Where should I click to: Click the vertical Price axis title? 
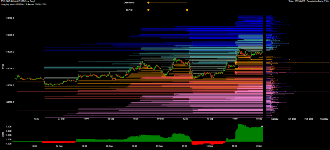[3, 66]
